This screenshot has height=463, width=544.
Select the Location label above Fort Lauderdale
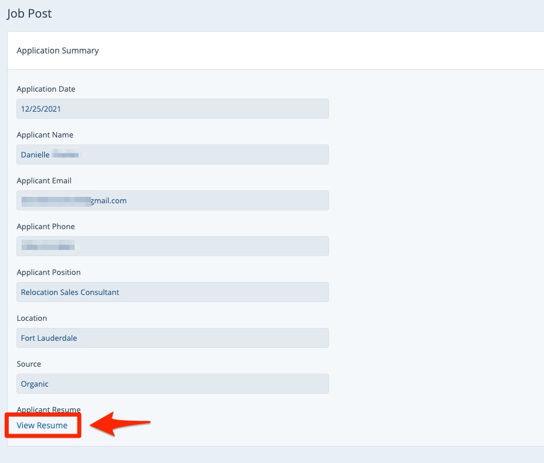pos(32,318)
